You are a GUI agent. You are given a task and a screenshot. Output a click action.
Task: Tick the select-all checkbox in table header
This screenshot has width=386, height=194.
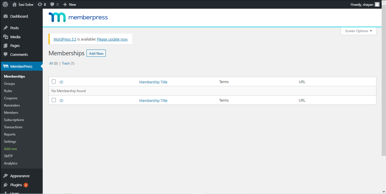click(54, 82)
